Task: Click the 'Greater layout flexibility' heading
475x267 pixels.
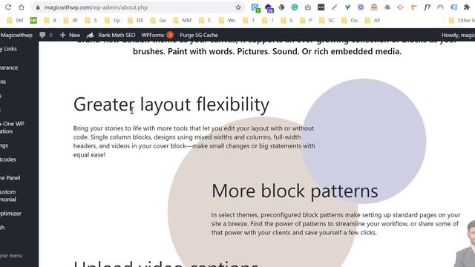Action: (x=171, y=105)
